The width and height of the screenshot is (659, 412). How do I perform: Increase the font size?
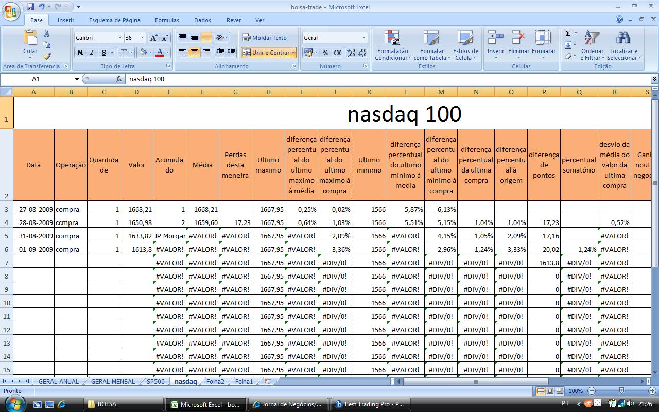[x=153, y=38]
